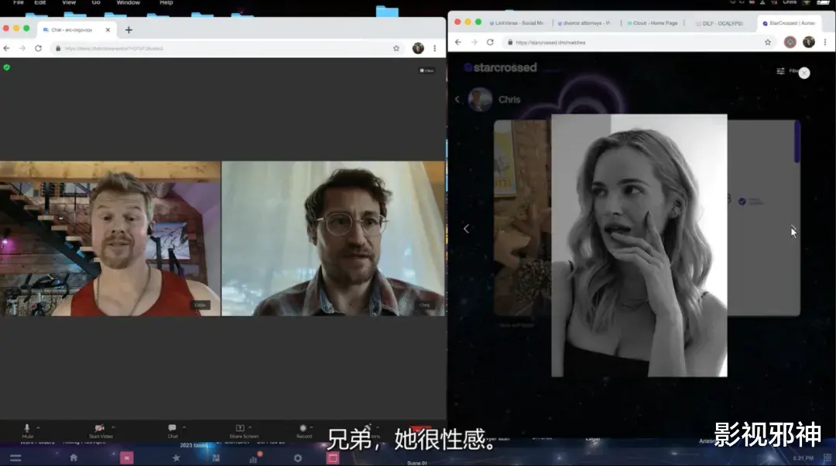Image resolution: width=836 pixels, height=466 pixels.
Task: Show previous photo with left arrow
Action: (466, 229)
